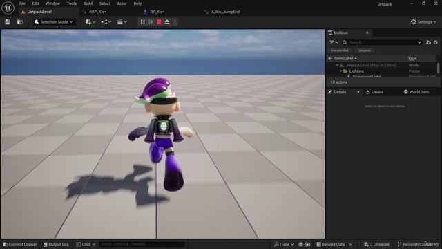Open the Select menu

click(x=104, y=3)
